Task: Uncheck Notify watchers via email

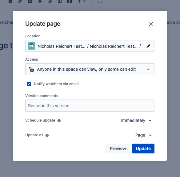Action: click(x=29, y=84)
